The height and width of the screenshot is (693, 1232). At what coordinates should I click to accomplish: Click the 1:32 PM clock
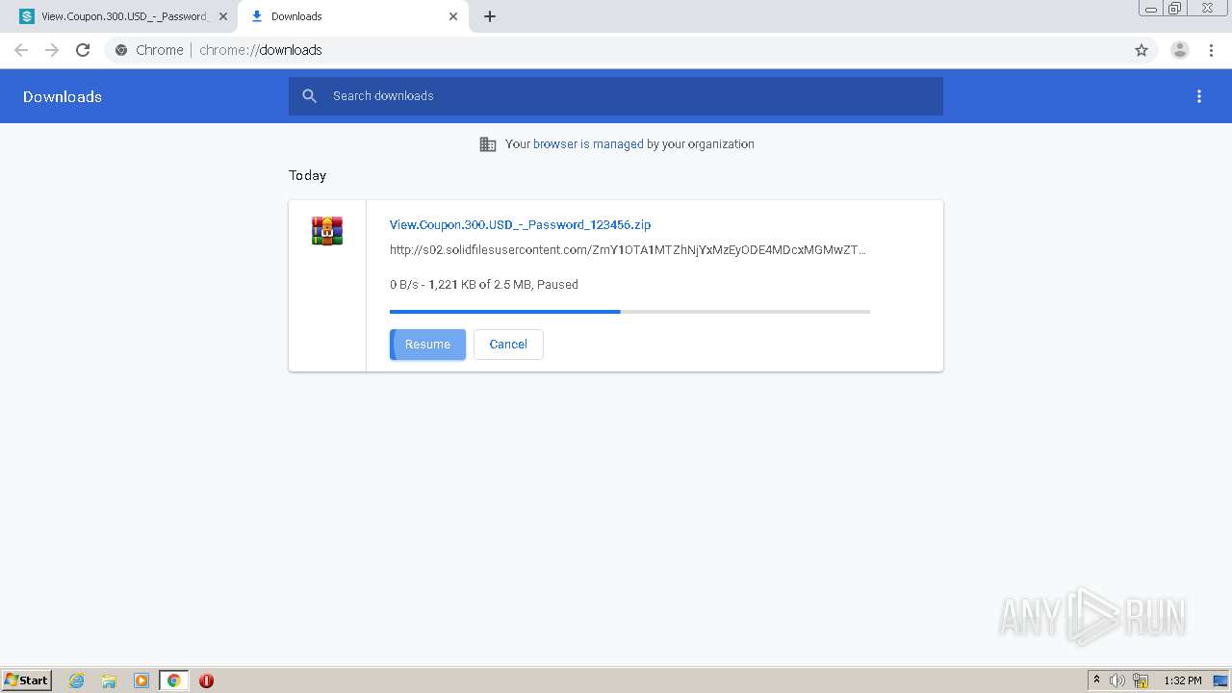tap(1183, 680)
